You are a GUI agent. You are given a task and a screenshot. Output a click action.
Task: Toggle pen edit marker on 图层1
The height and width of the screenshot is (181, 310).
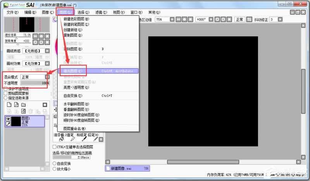pyautogui.click(x=8, y=124)
